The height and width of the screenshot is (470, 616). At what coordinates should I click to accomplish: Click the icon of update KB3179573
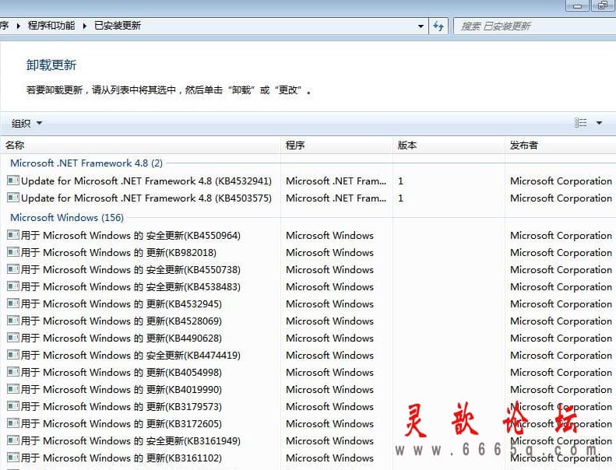(13, 406)
